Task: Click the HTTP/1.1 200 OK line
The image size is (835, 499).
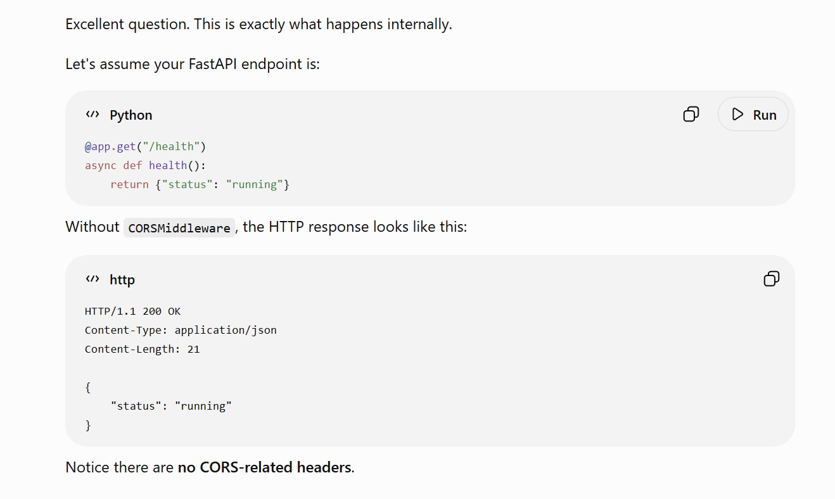Action: 132,311
